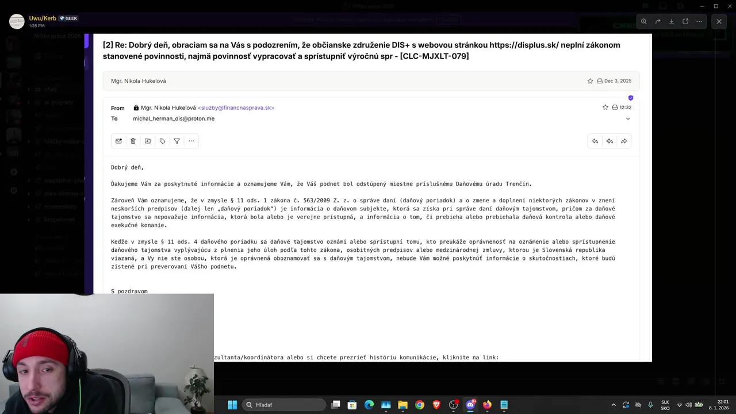Viewport: 736px width, 414px height.
Task: Click the Uwu/Kerb username
Action: coord(43,18)
